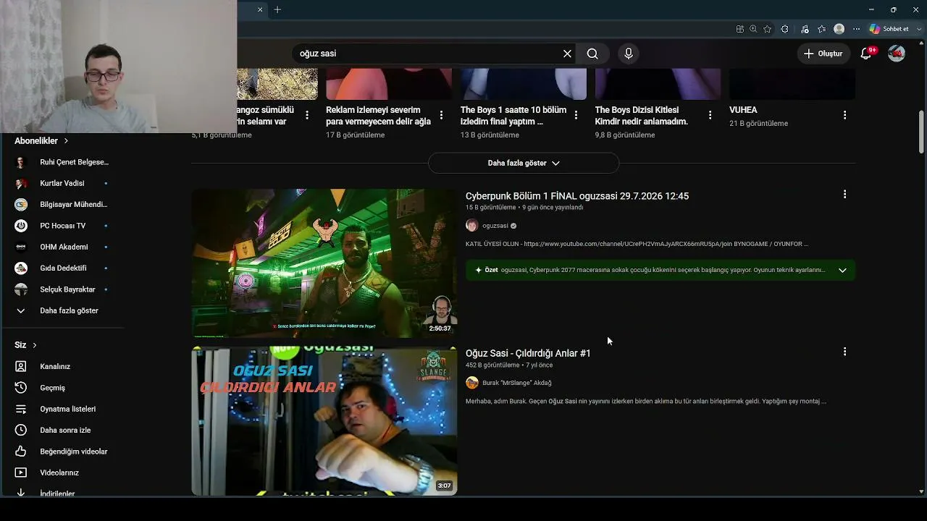
Task: Open the media control icon in browser toolbar
Action: [805, 29]
